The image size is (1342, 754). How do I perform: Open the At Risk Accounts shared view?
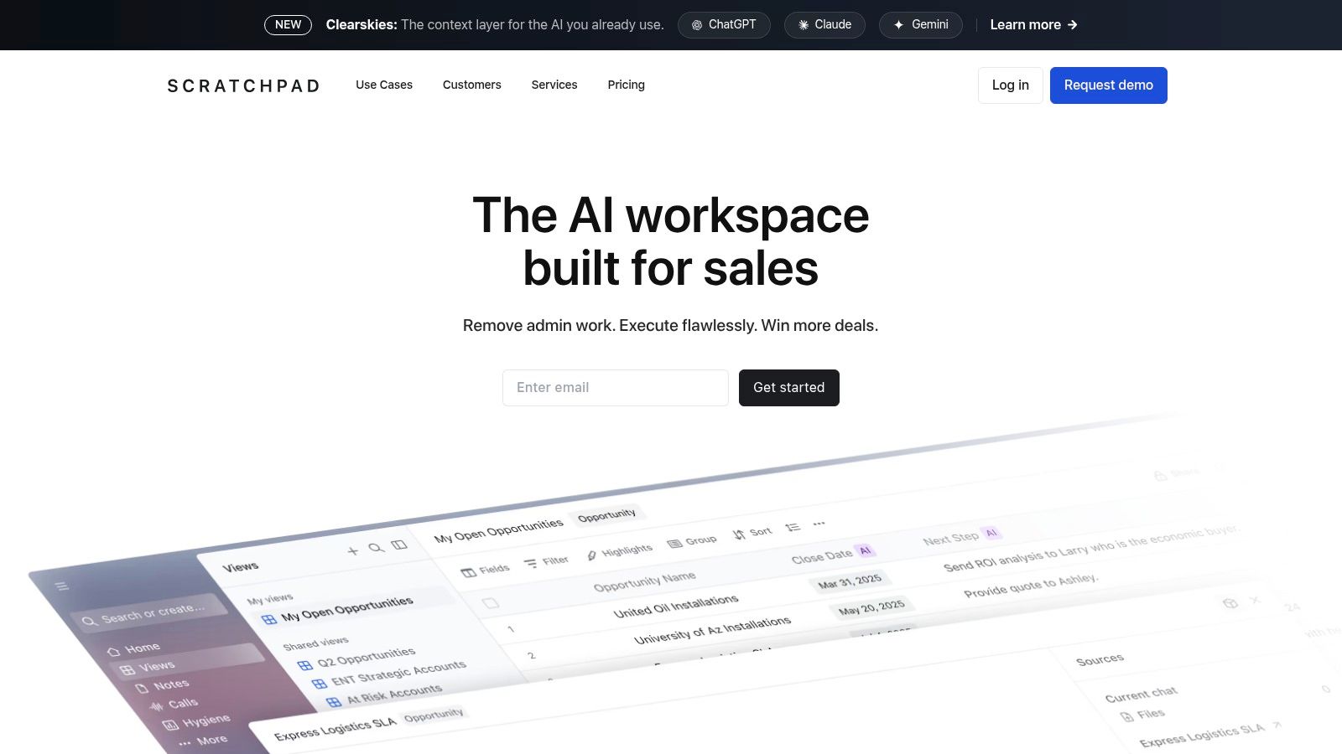point(385,695)
